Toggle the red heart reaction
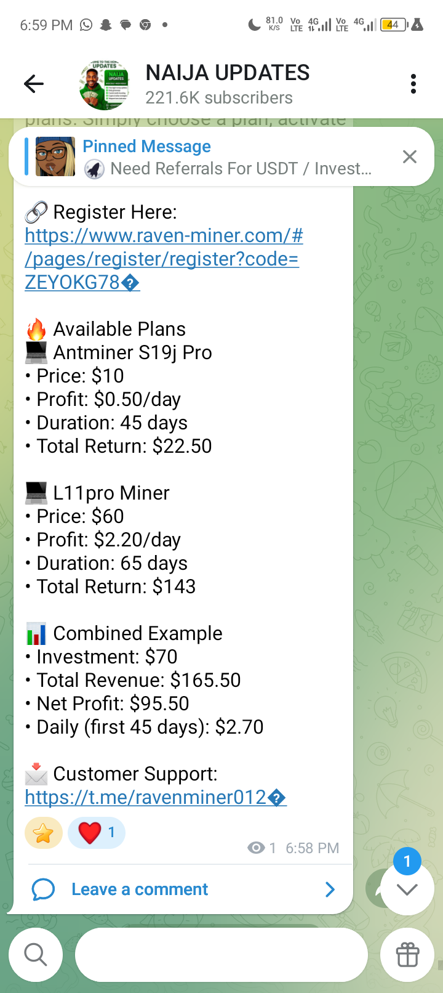This screenshot has width=443, height=993. pos(96,833)
